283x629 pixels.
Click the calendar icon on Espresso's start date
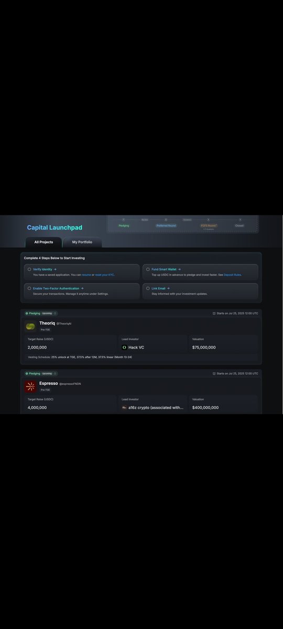pyautogui.click(x=214, y=374)
